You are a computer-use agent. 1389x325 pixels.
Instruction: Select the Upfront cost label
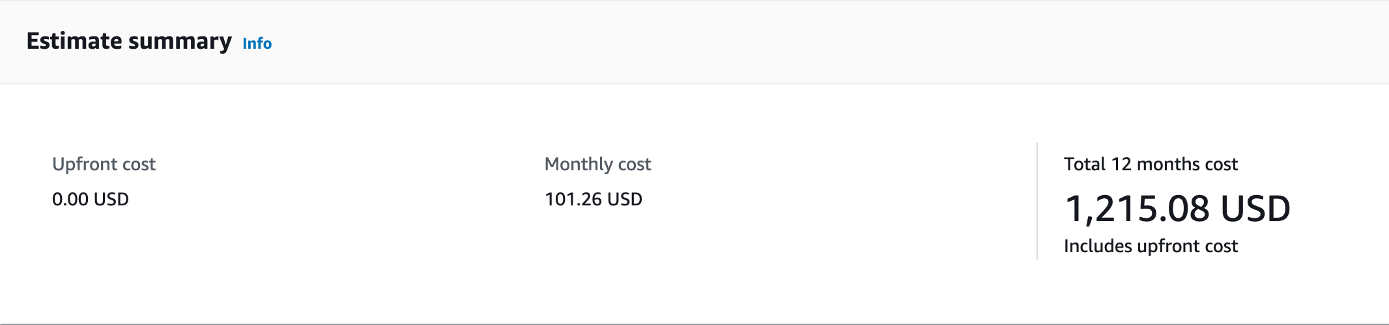coord(104,164)
